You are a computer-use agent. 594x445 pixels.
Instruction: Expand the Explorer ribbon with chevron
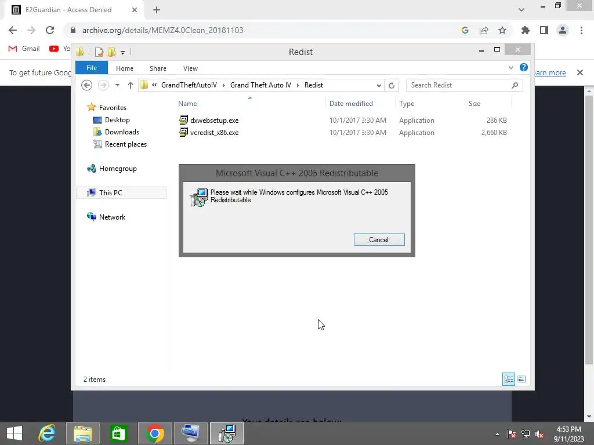(x=510, y=68)
